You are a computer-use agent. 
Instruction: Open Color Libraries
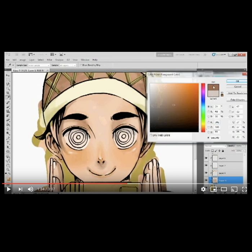237,100
